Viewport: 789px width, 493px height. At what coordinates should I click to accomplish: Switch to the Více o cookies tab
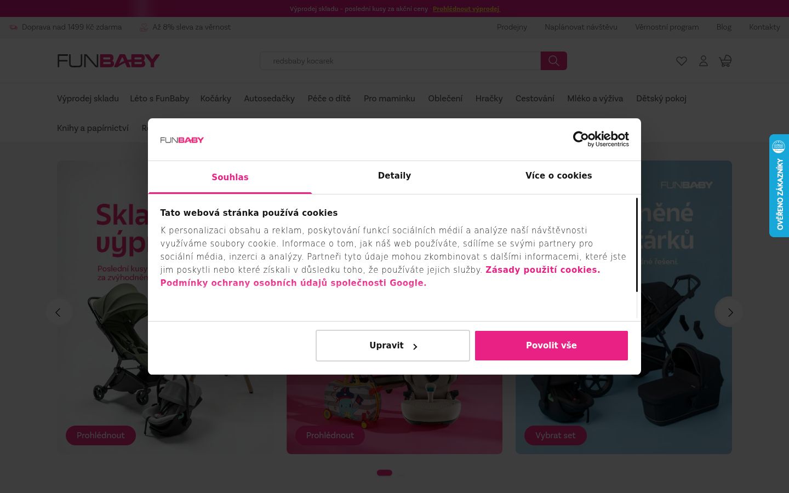(x=558, y=176)
